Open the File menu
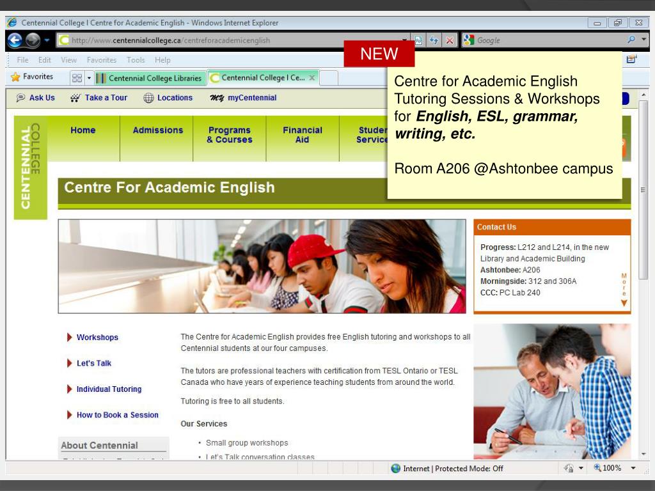Screen dimensions: 655x491 coord(22,60)
